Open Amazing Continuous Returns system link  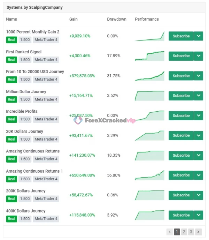(33, 151)
